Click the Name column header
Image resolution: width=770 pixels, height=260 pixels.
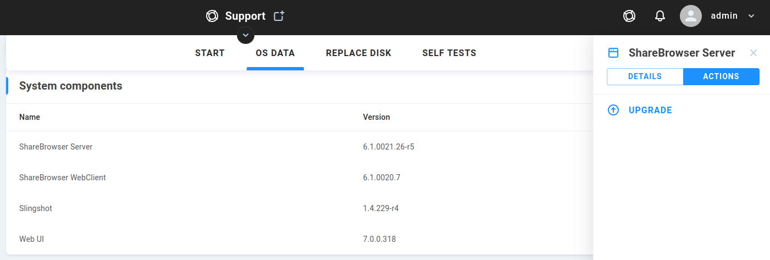30,117
